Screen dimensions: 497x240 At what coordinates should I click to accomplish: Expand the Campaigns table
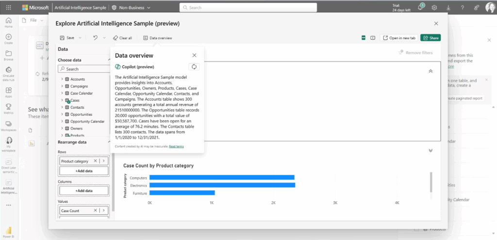pos(62,86)
